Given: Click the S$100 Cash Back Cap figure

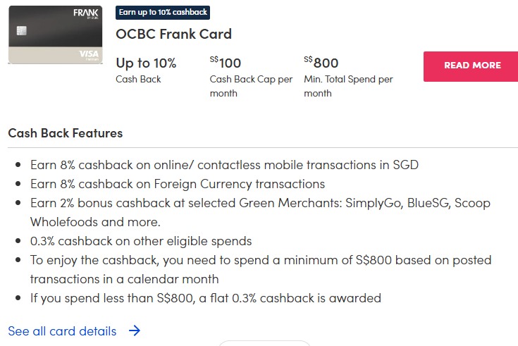Looking at the screenshot, I should (x=226, y=63).
